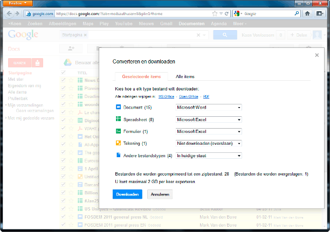Select Eigendom van mij in the sidebar
330x232 pixels.
[x=24, y=86]
